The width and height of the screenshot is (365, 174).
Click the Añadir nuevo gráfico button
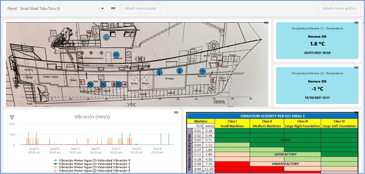click(339, 9)
